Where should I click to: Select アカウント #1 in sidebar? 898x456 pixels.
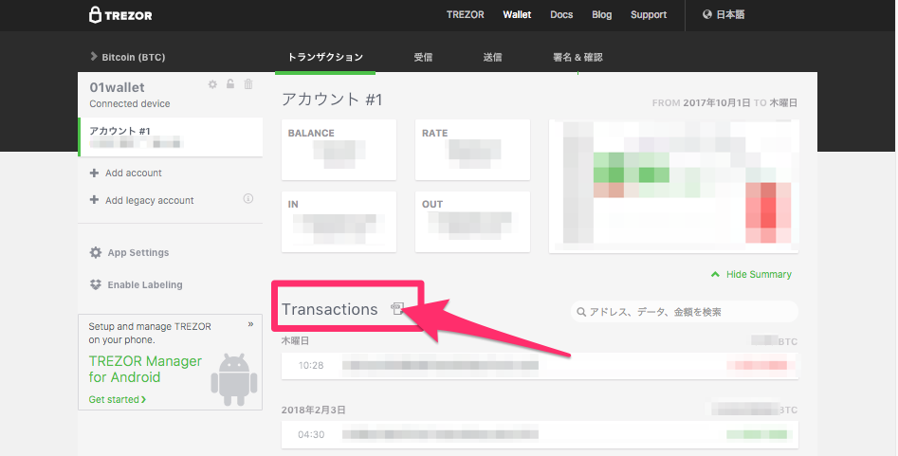pos(171,137)
